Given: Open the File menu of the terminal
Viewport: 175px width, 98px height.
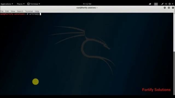Looking at the screenshot, I should pos(2,11).
